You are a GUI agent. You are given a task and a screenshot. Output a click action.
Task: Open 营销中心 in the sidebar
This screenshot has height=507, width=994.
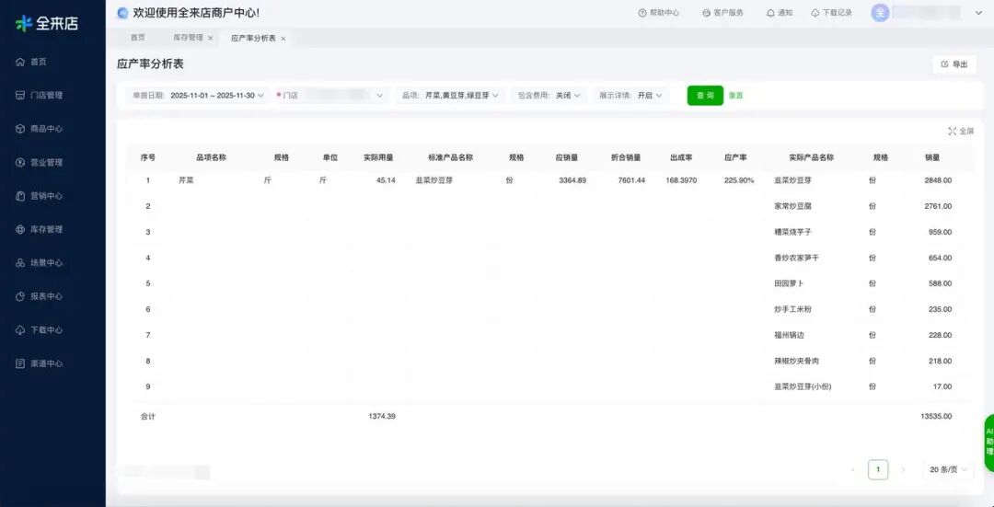coord(40,196)
